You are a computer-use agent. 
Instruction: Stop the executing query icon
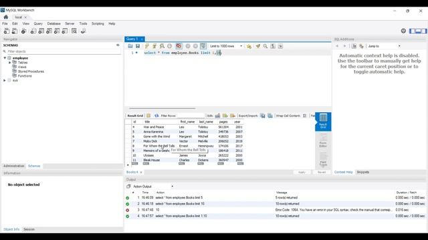click(x=169, y=46)
